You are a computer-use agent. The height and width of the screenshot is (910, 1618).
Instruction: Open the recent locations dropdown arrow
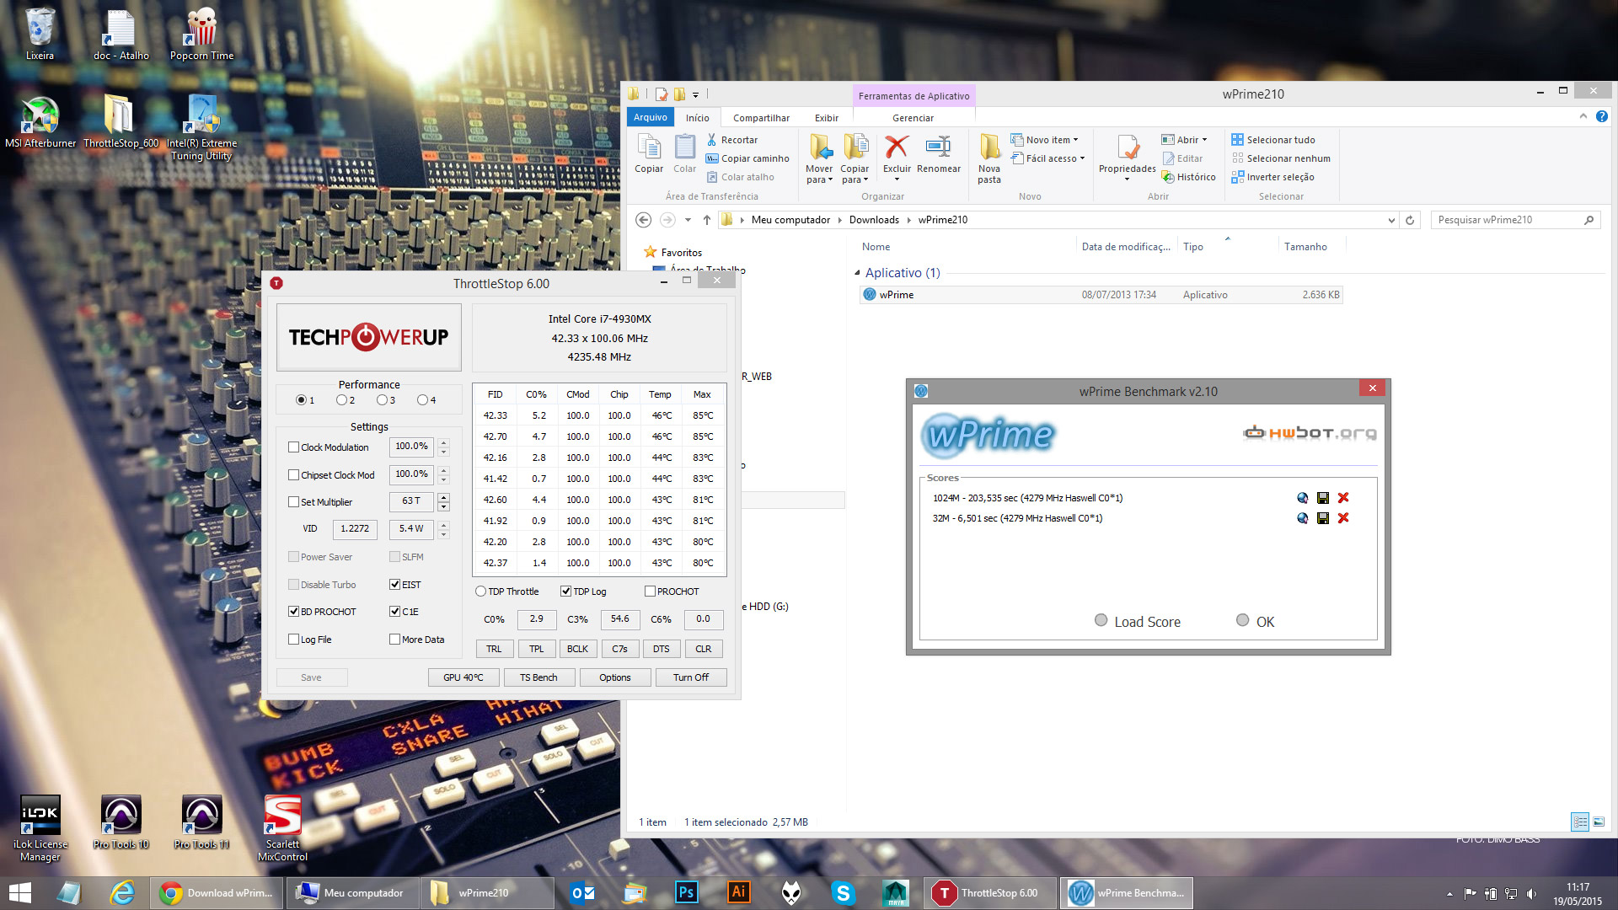point(688,220)
